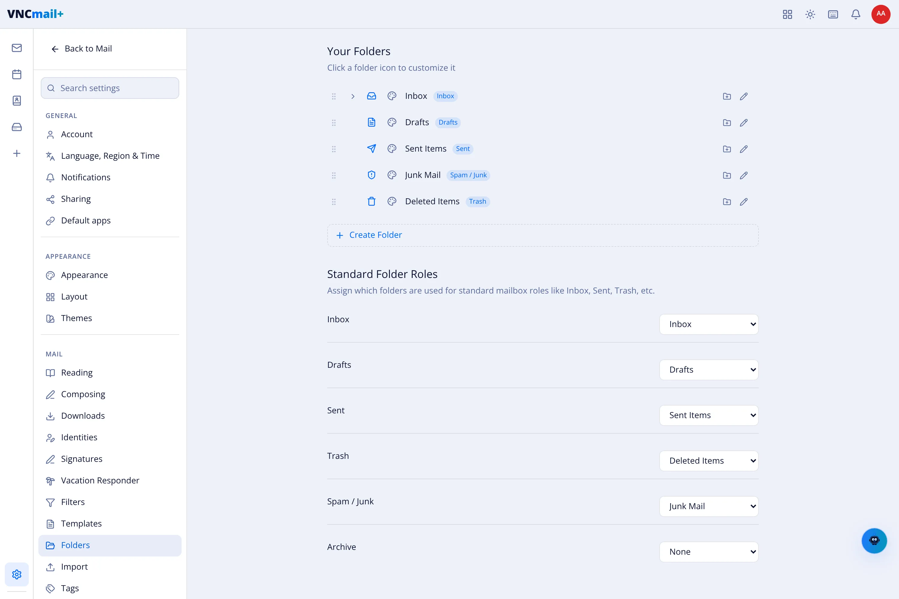Open the apps grid icon in header
The image size is (899, 599).
[x=788, y=14]
